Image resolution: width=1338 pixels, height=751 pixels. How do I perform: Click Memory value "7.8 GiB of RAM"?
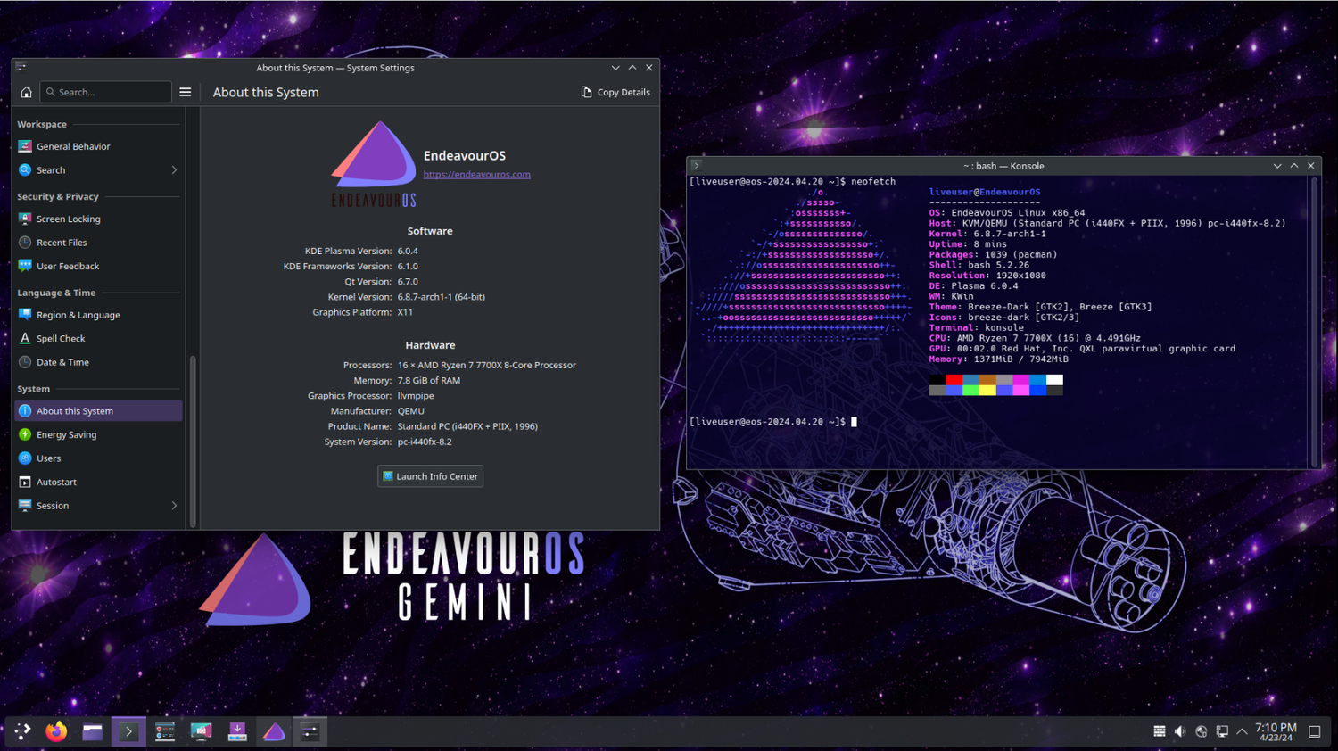(x=429, y=380)
